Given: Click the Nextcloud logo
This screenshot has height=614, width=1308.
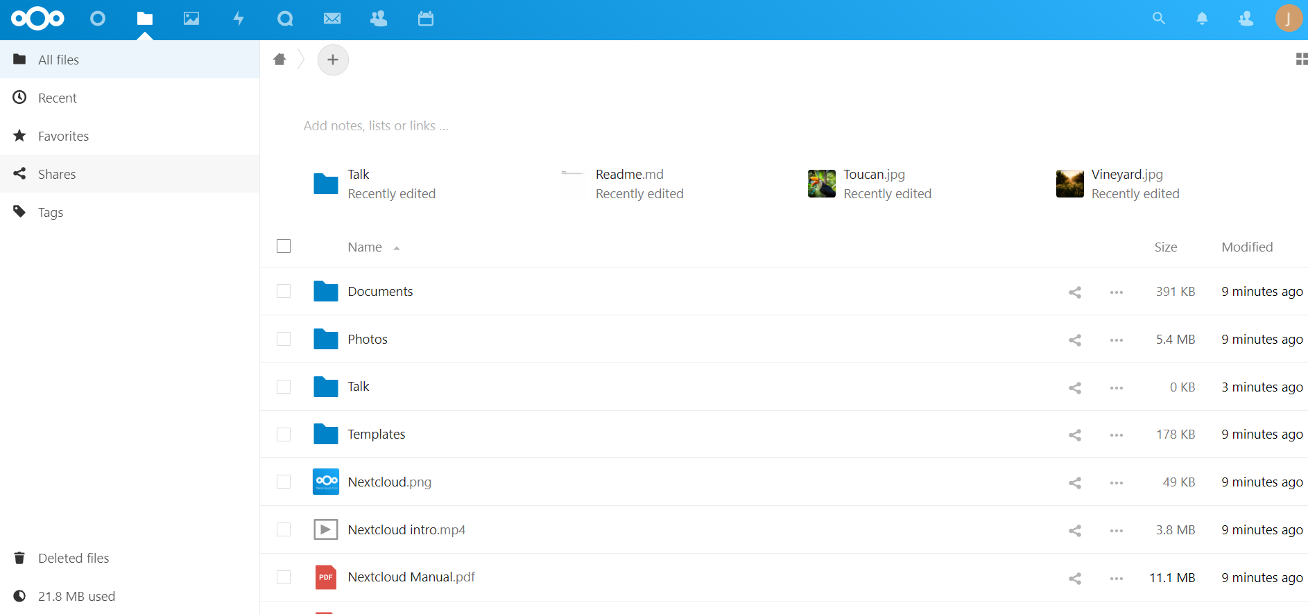Looking at the screenshot, I should [x=37, y=19].
